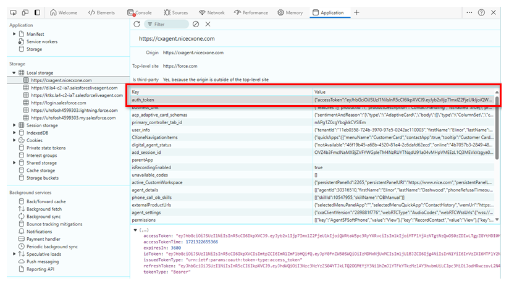Click the table vertical scrollbar

coord(497,128)
